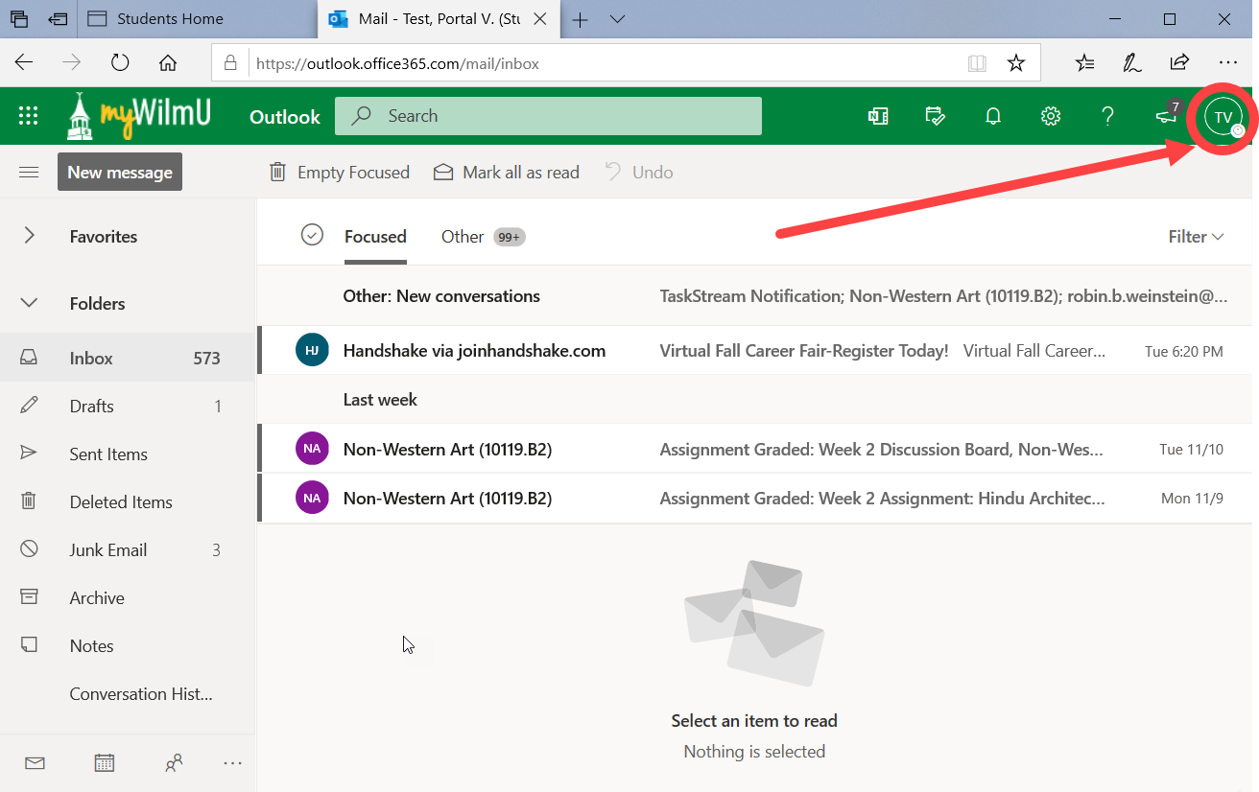Open reading view book icon
Image resolution: width=1259 pixels, height=792 pixels.
tap(977, 63)
